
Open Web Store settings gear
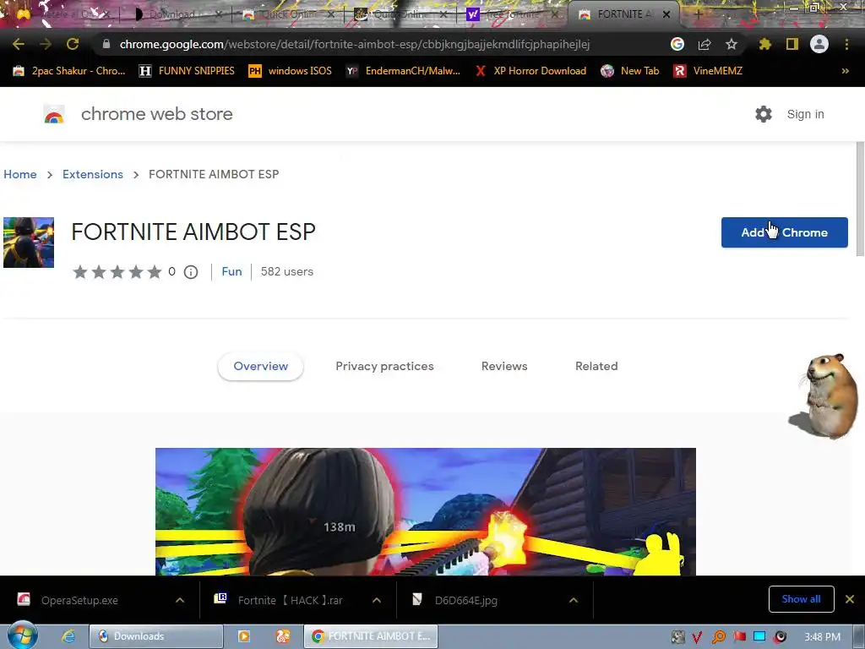(x=764, y=114)
